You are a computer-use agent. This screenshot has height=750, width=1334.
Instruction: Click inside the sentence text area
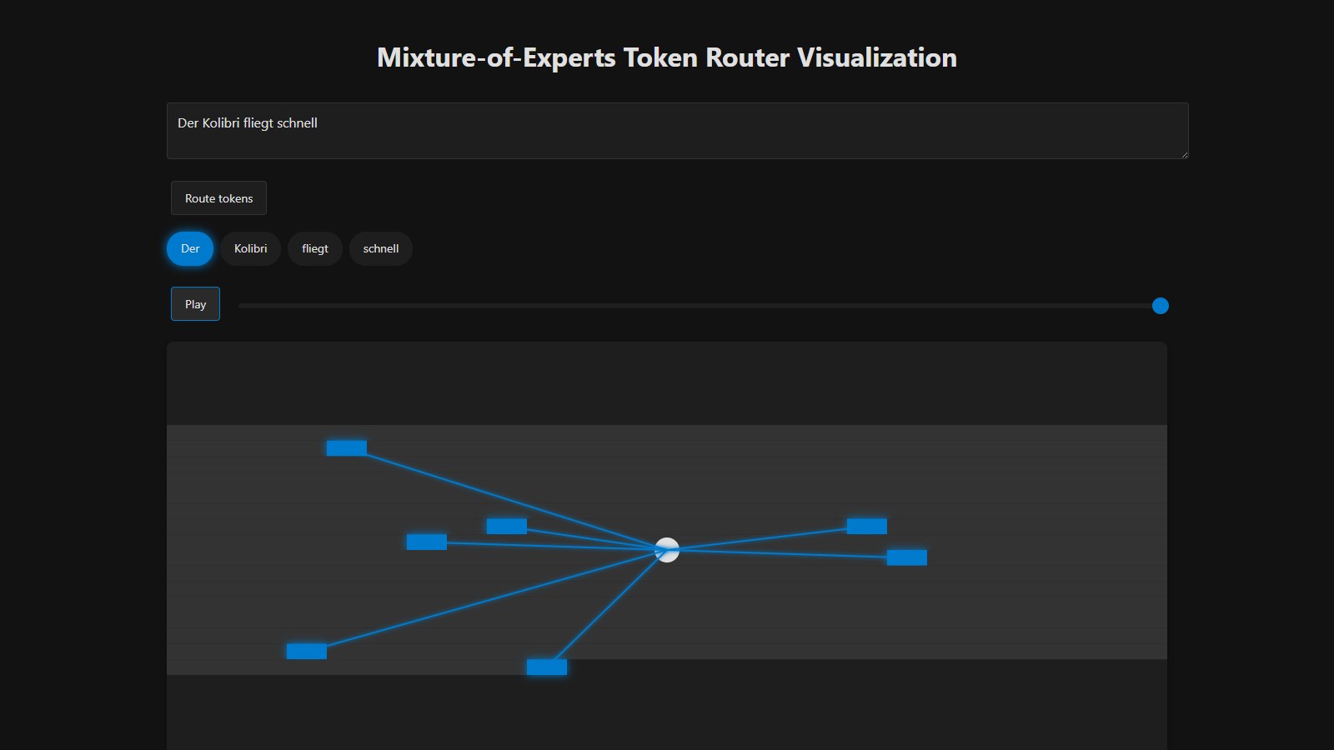[677, 131]
